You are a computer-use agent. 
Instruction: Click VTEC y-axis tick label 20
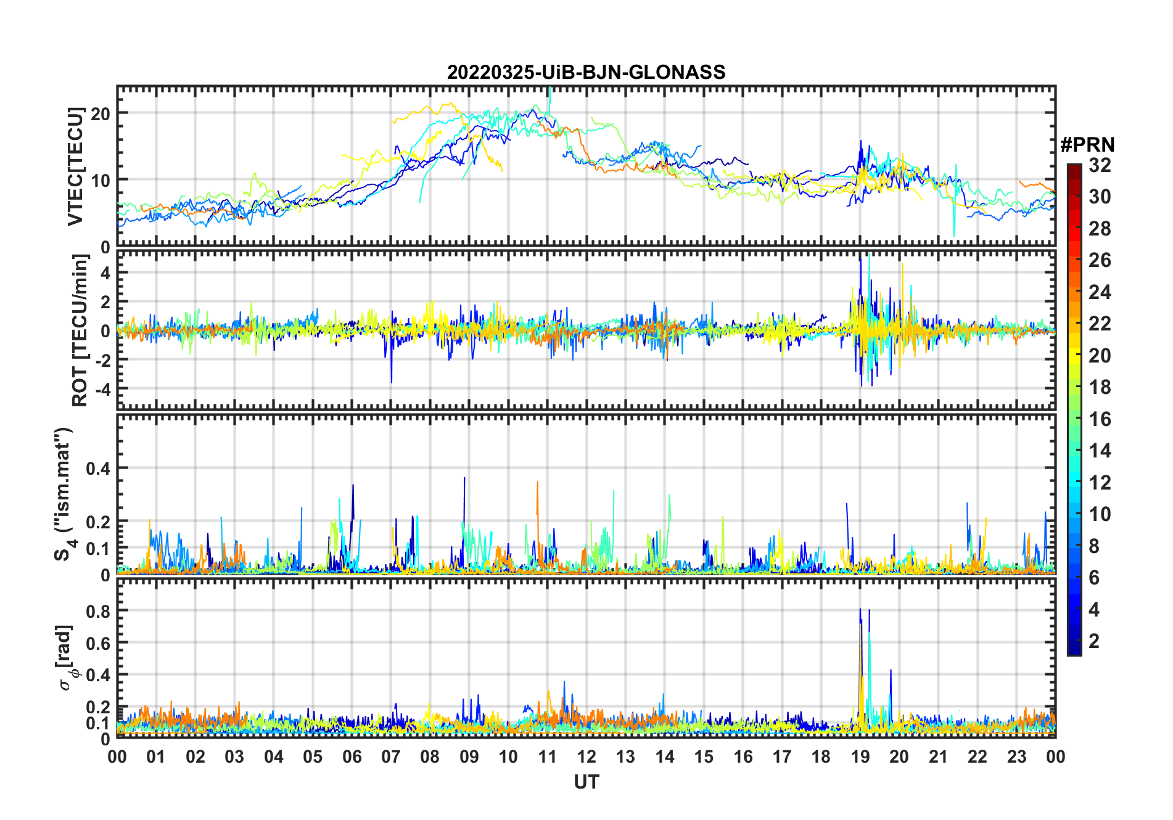tap(101, 113)
